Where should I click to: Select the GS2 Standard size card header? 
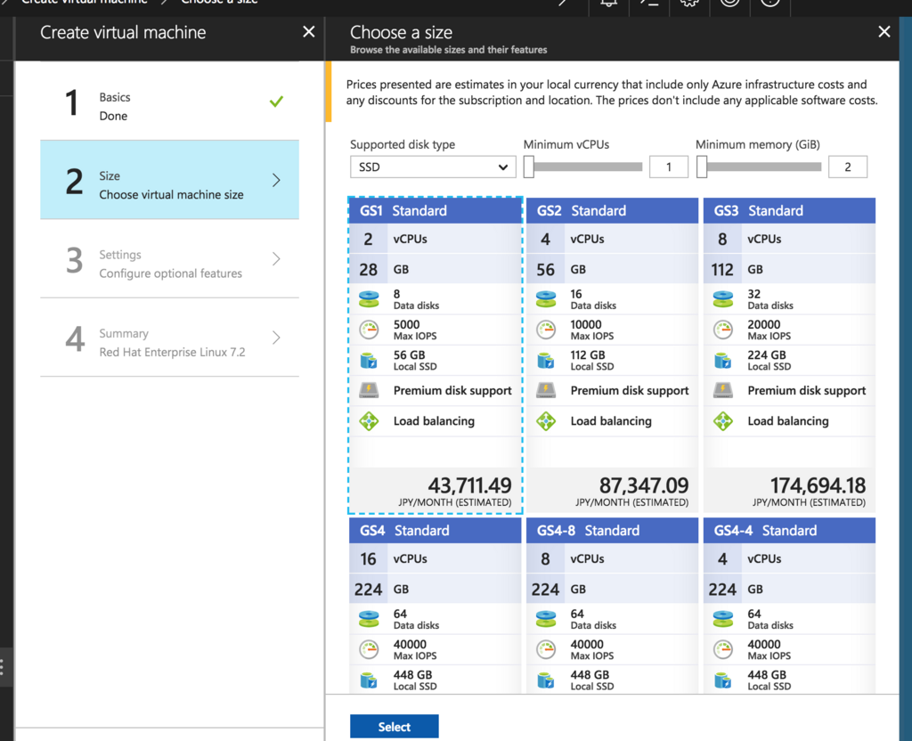(x=612, y=210)
